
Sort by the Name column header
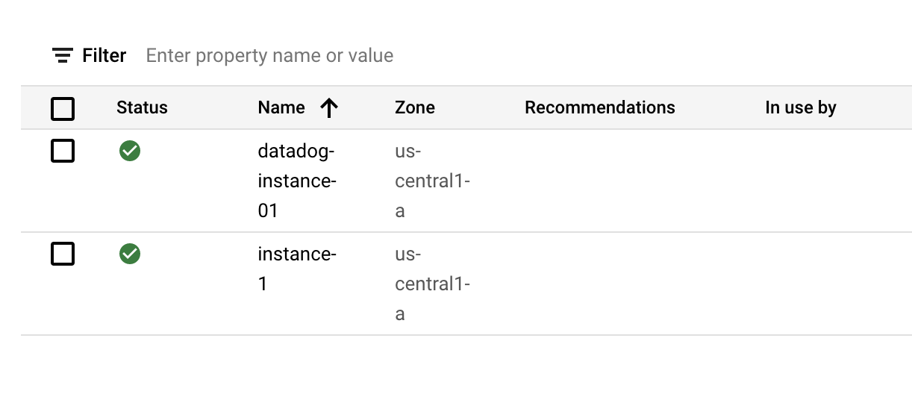[281, 107]
